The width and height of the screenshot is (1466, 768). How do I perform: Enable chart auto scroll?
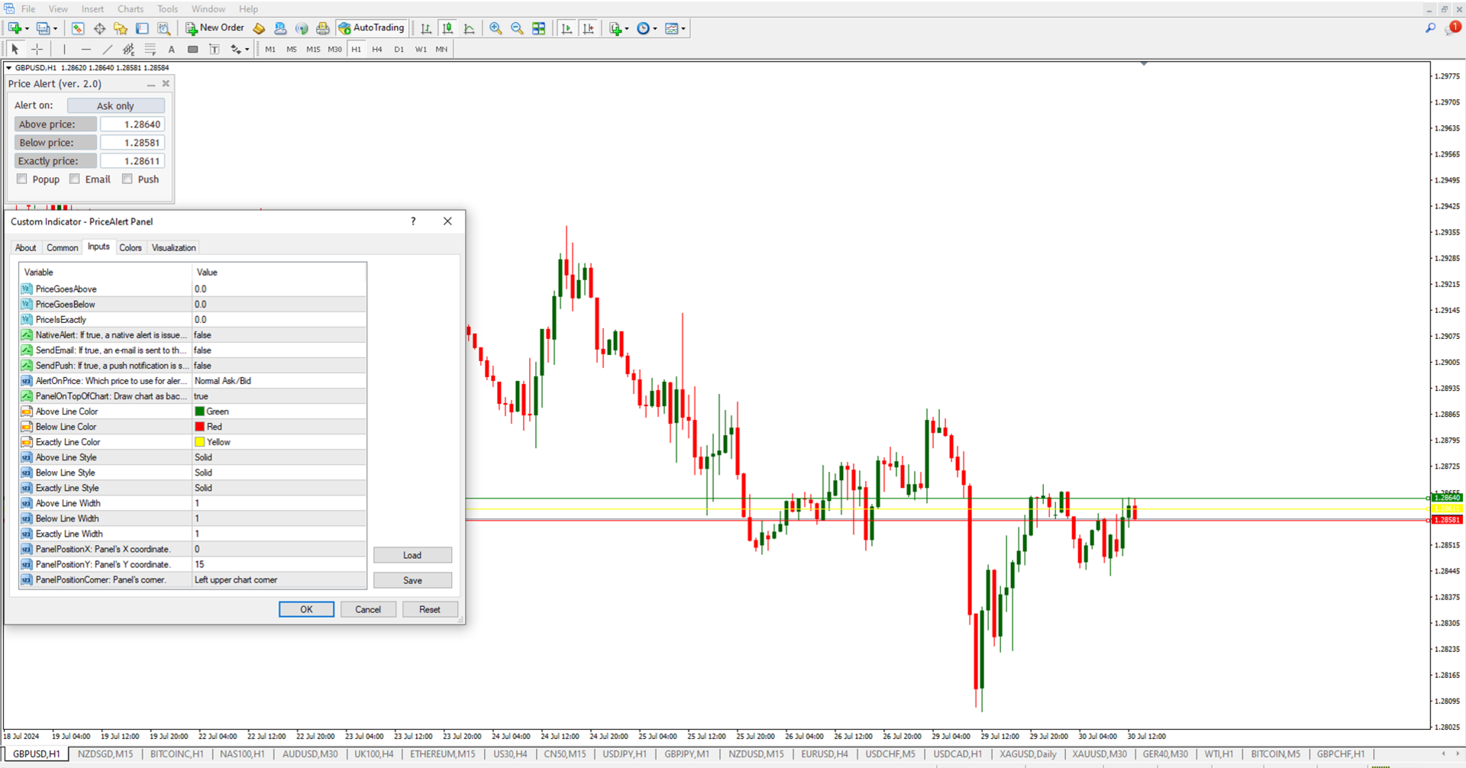tap(568, 28)
